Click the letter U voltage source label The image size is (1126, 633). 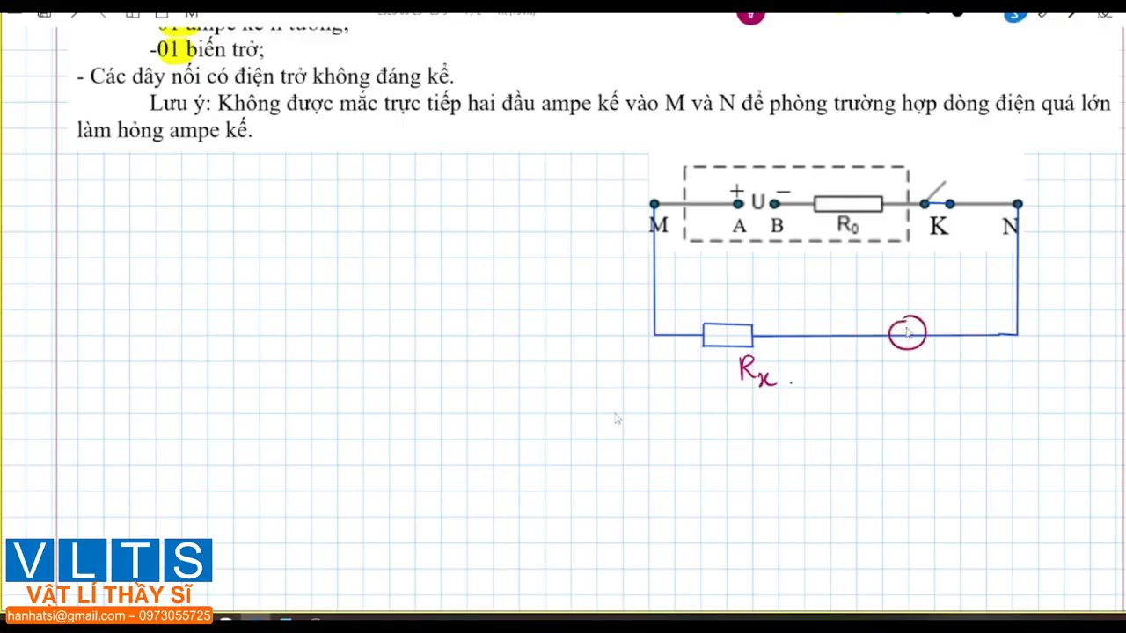point(757,203)
